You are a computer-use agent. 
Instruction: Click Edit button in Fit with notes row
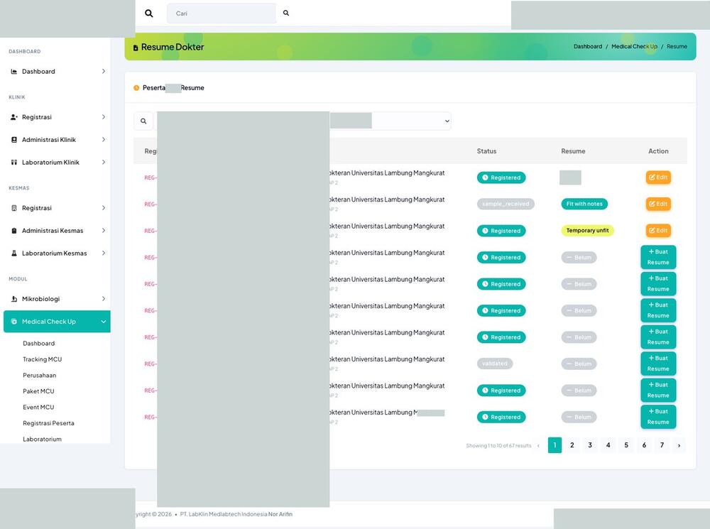(658, 204)
